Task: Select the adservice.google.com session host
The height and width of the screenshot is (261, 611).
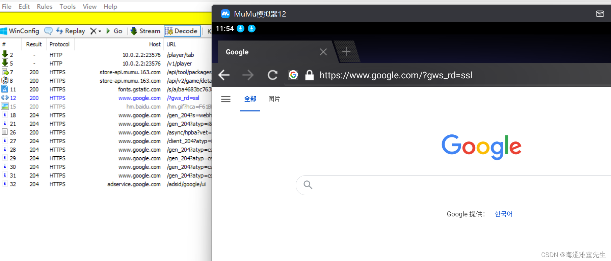Action: coord(134,184)
